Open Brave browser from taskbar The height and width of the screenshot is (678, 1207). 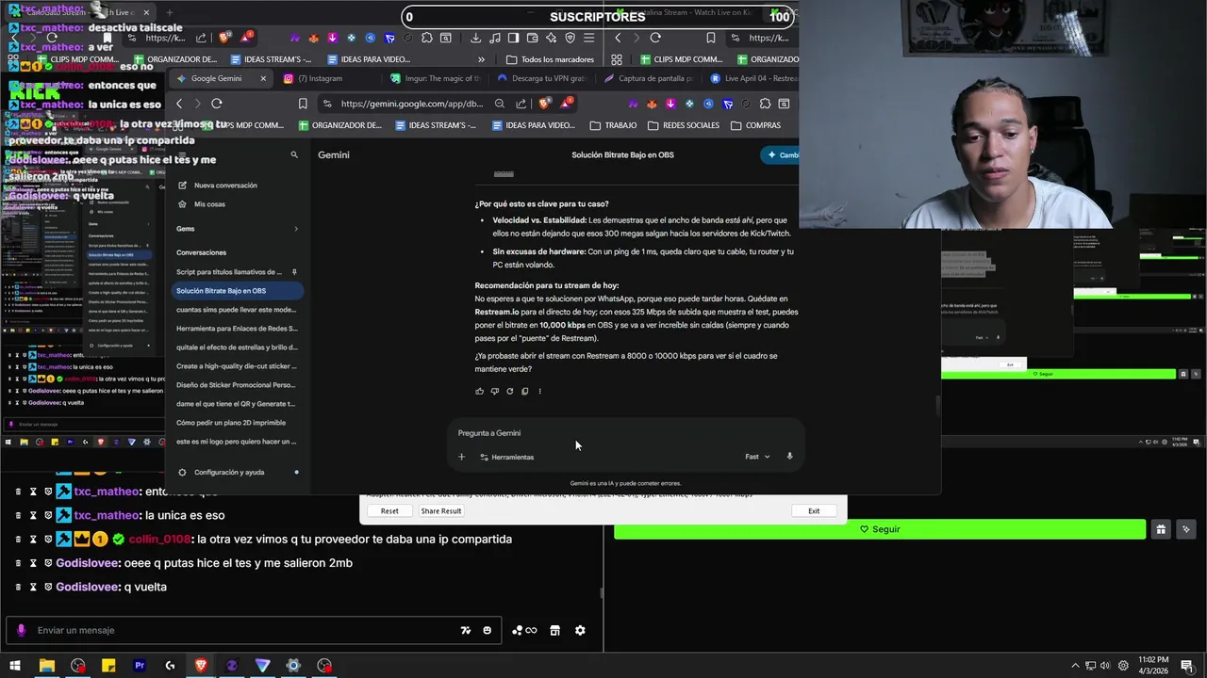tap(201, 666)
